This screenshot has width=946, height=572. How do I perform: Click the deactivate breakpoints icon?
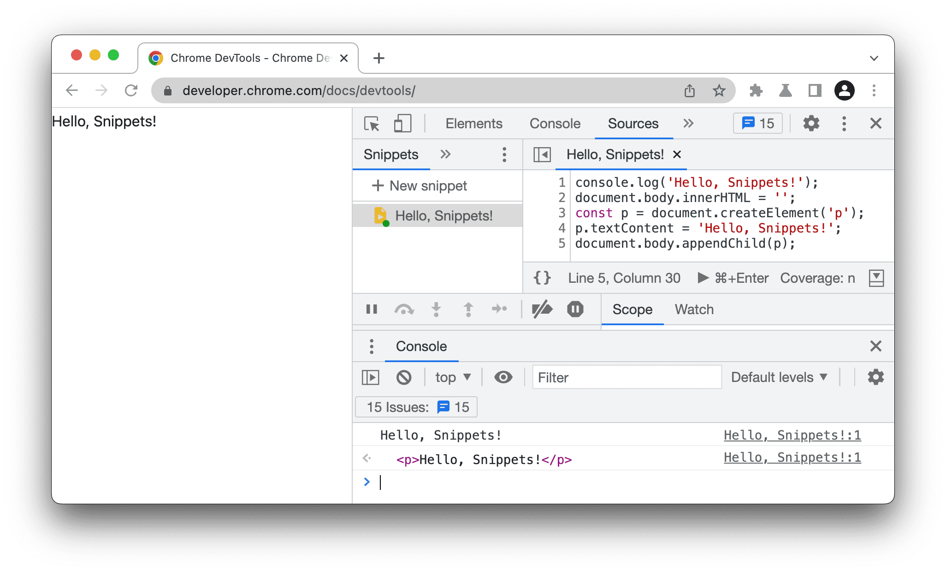pyautogui.click(x=541, y=310)
